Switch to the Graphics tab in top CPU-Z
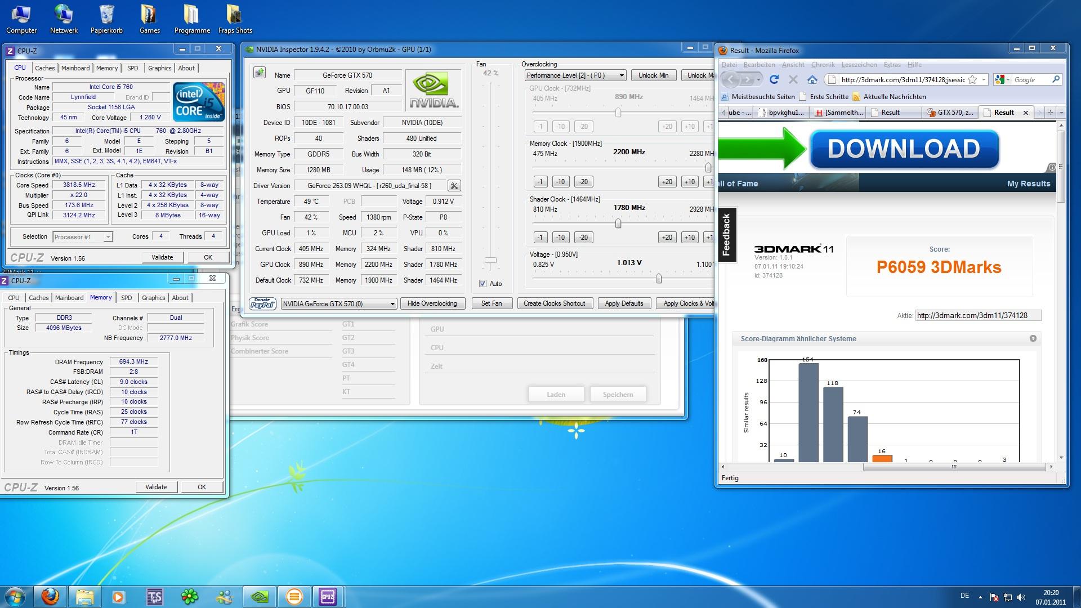The width and height of the screenshot is (1081, 608). (x=160, y=68)
